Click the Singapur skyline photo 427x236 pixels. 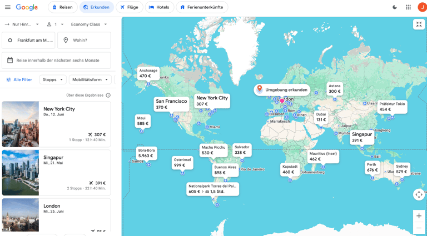[21, 173]
